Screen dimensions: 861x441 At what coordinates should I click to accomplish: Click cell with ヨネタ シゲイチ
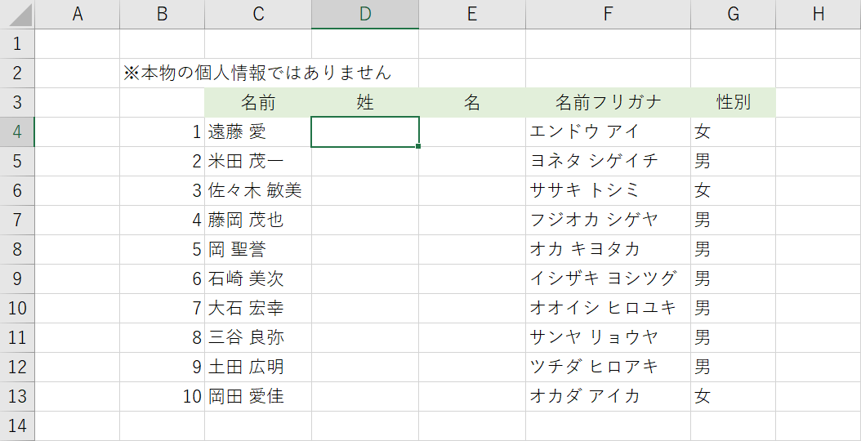(x=608, y=161)
